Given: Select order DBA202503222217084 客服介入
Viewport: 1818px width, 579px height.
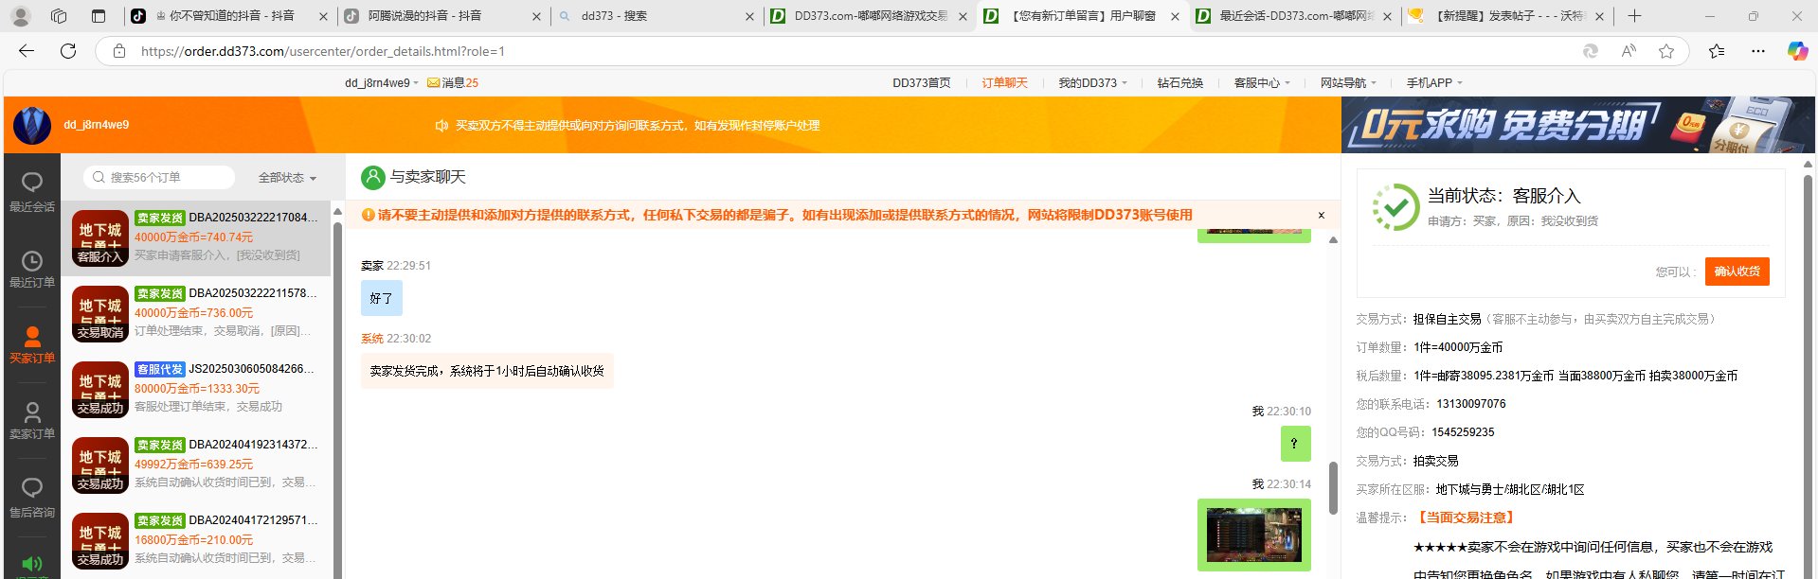Looking at the screenshot, I should [195, 237].
